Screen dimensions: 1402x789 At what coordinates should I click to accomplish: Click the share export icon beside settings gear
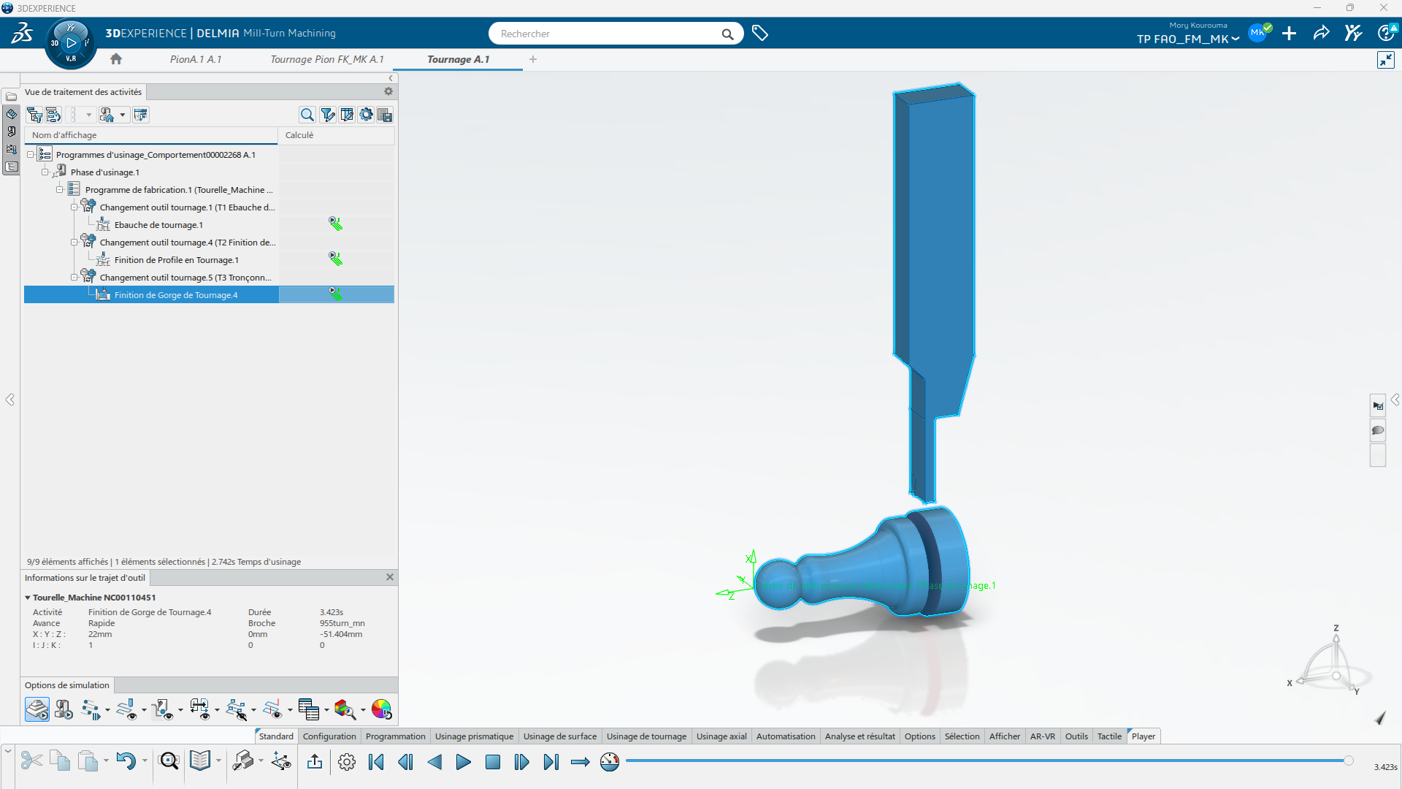point(315,762)
